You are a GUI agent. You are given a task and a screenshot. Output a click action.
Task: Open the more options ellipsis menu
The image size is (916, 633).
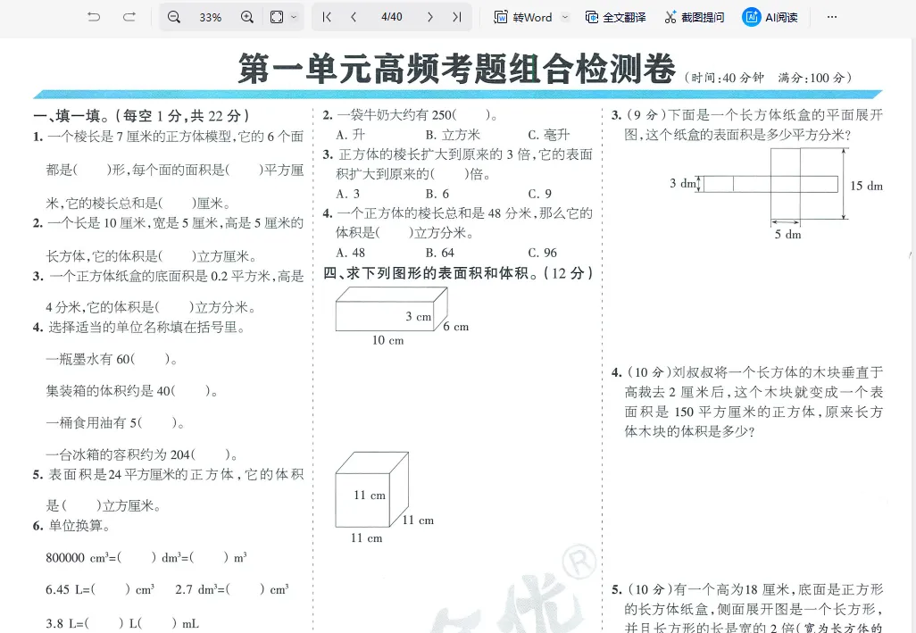(x=832, y=17)
